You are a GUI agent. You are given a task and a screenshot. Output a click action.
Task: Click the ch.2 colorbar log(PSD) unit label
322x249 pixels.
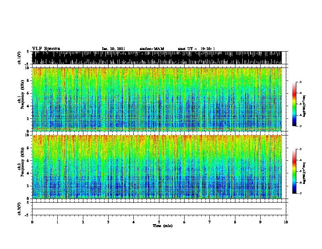tap(304, 173)
